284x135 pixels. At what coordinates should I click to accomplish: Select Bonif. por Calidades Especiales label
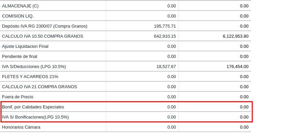point(33,107)
